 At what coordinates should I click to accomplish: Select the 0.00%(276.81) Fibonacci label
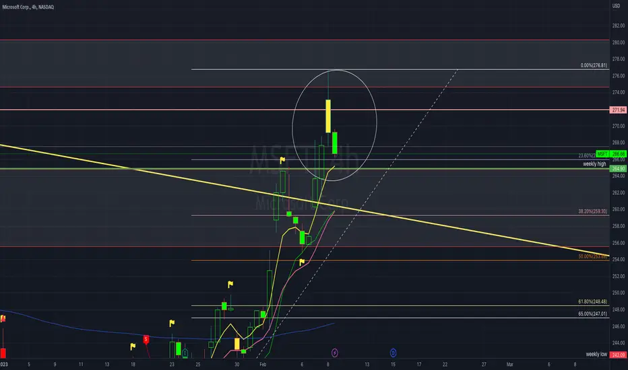(594, 65)
